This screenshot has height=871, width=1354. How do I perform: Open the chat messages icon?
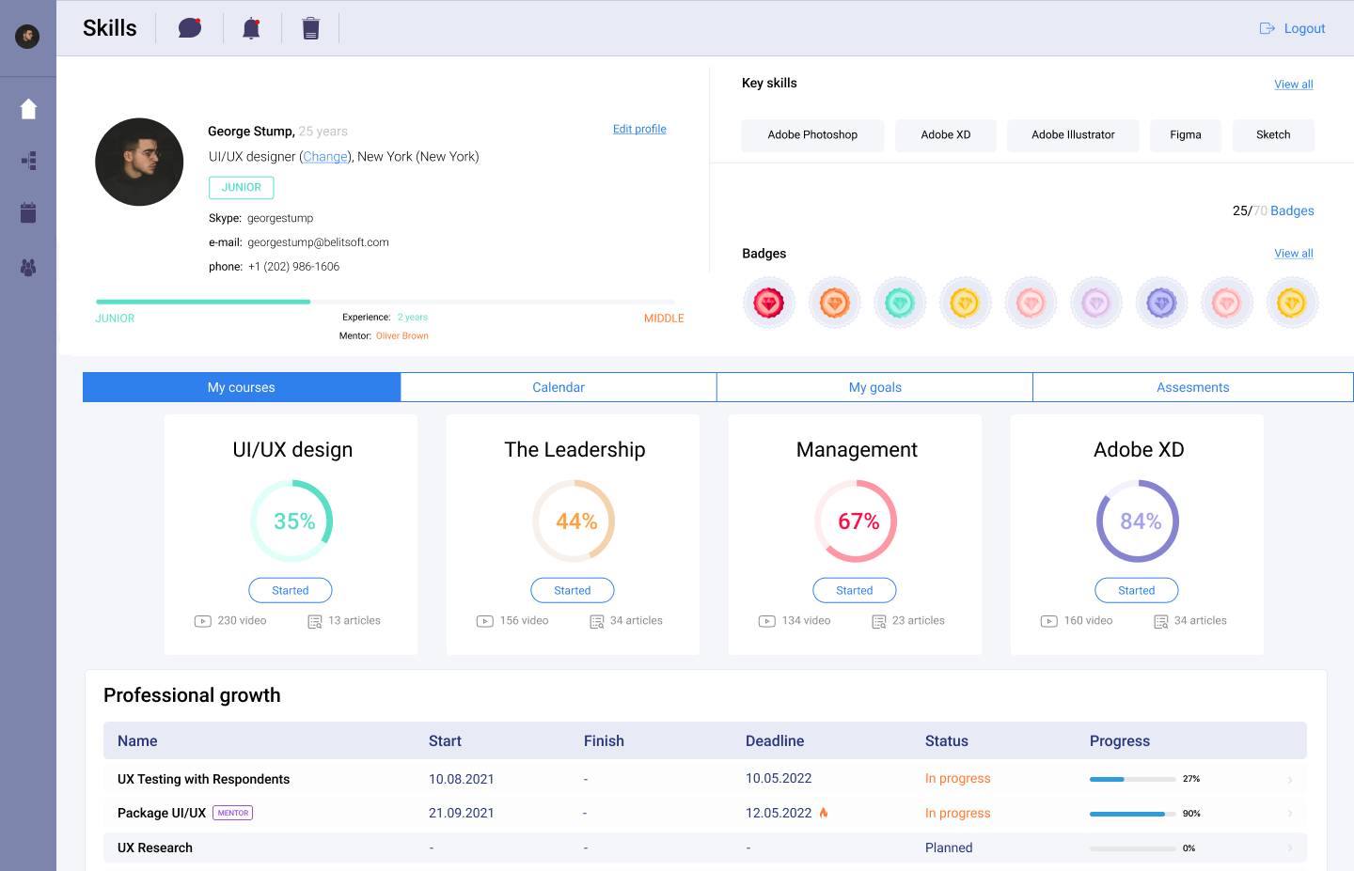click(190, 28)
